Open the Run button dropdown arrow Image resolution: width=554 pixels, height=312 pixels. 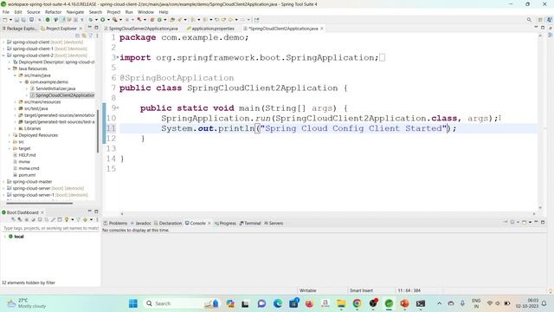(x=108, y=20)
